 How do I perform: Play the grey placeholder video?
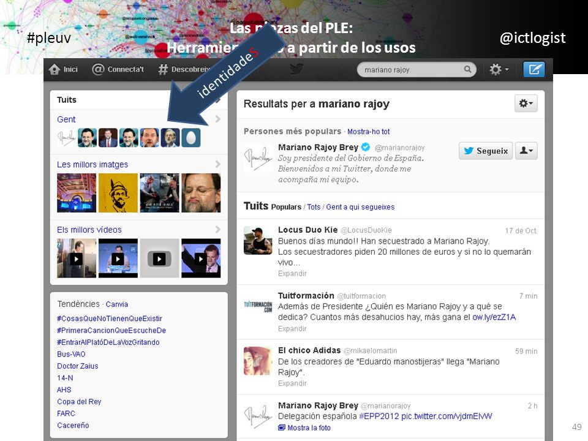pos(159,258)
